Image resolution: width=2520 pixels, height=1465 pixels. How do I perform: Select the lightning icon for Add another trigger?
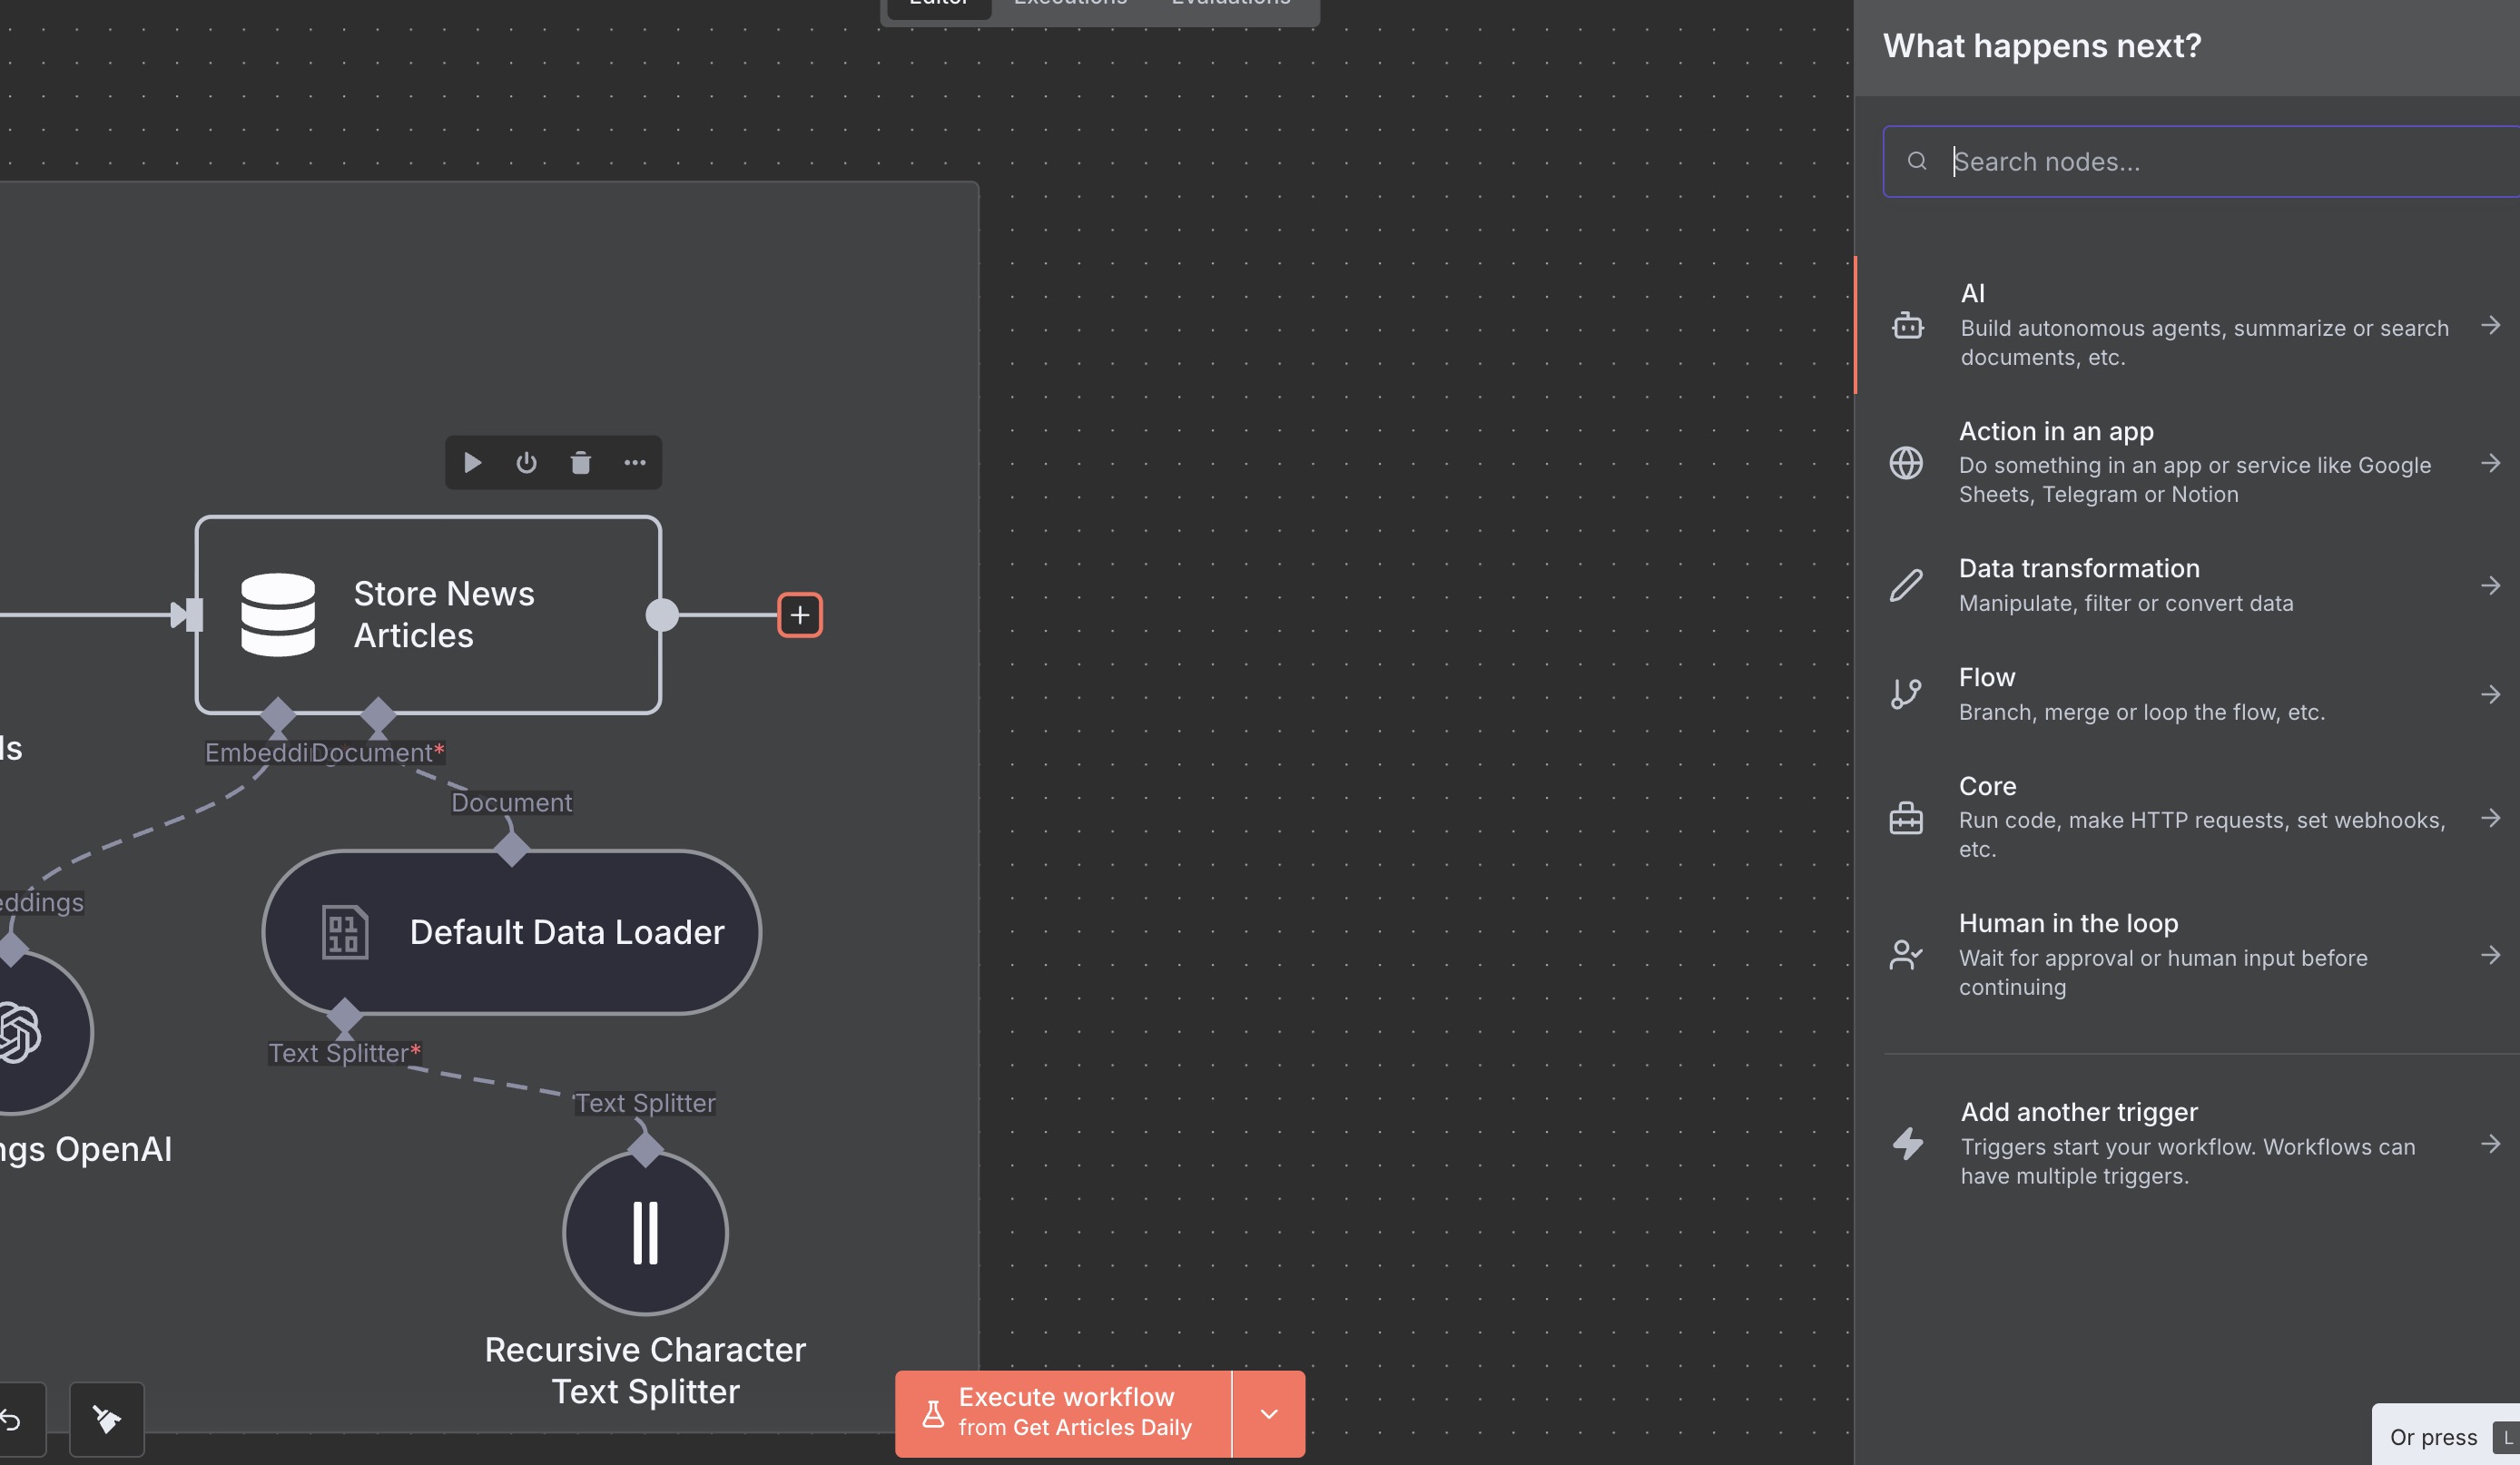click(x=1908, y=1145)
